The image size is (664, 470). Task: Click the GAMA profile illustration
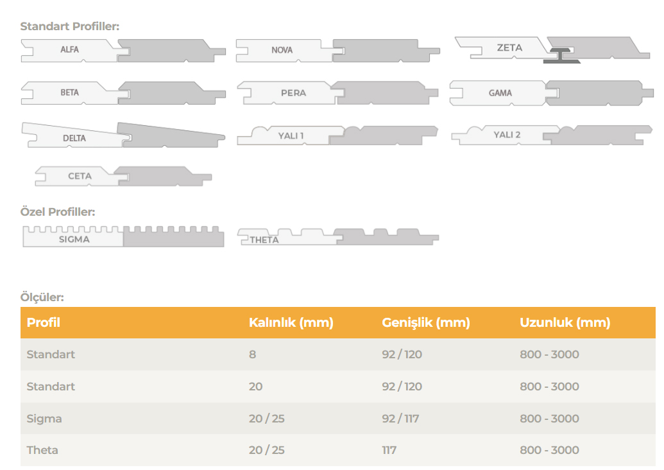546,93
